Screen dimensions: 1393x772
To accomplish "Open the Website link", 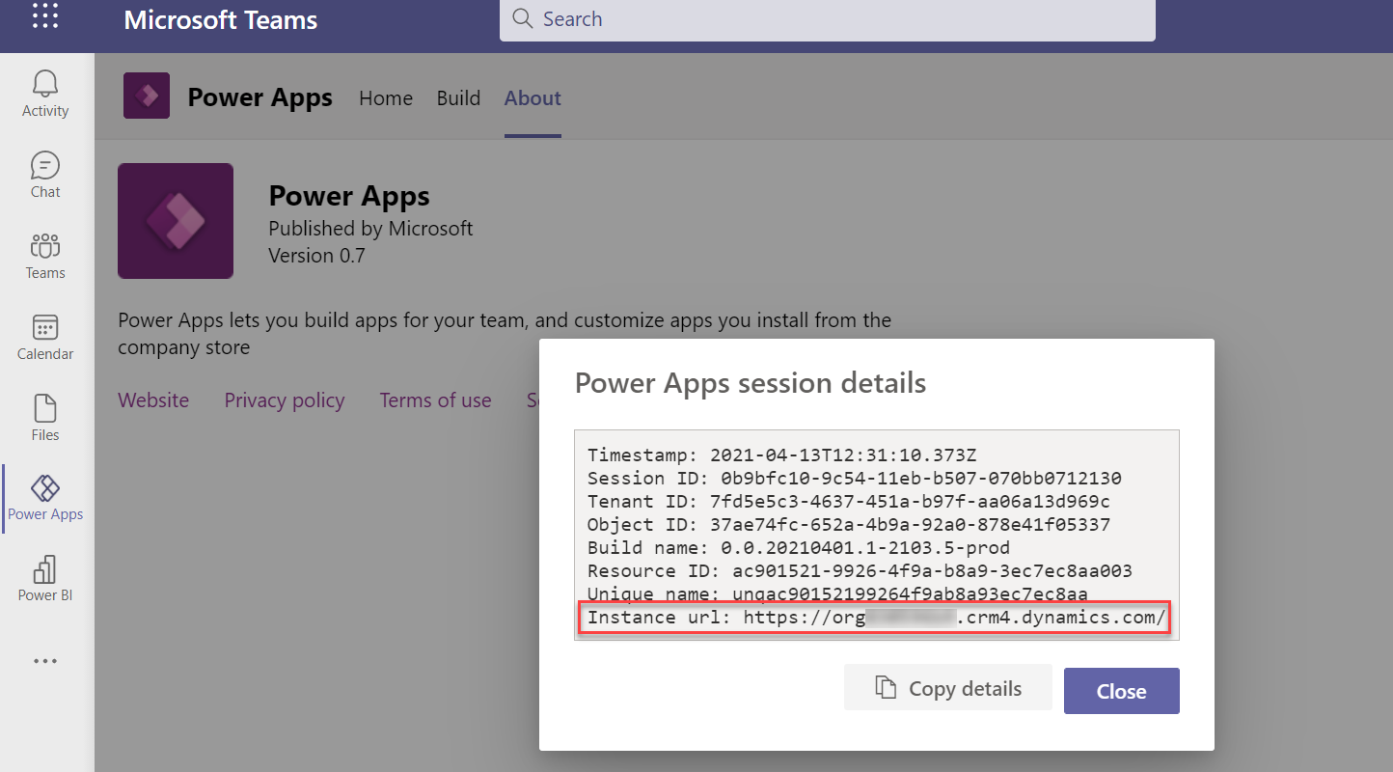I will point(153,400).
